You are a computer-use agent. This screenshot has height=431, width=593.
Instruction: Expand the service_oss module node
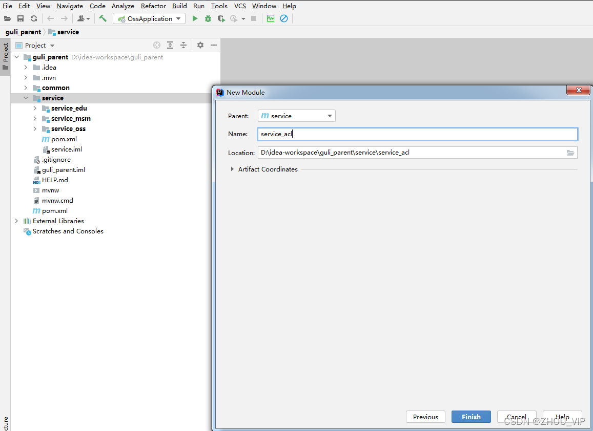click(x=35, y=128)
